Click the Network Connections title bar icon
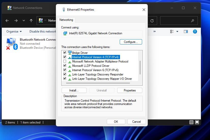210x140 pixels. tap(9, 8)
